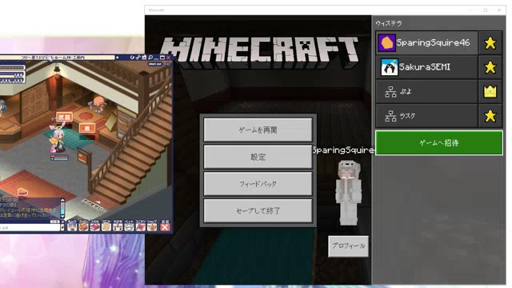Click the star icon next to SakuraSEMI
The height and width of the screenshot is (288, 512).
coord(490,67)
